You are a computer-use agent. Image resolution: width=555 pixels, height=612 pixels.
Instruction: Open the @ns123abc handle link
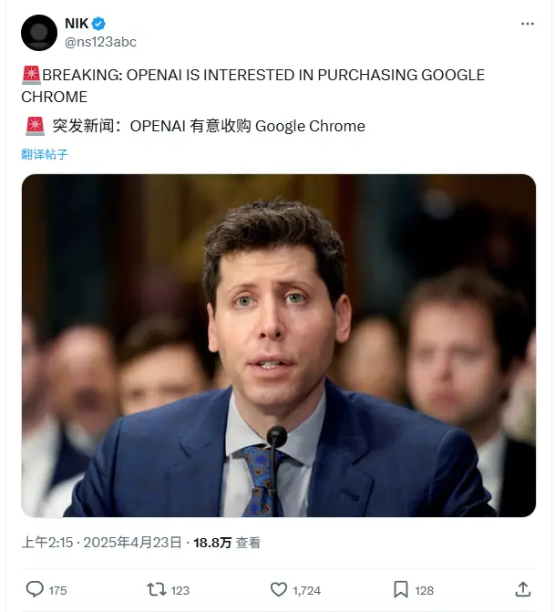coord(100,42)
